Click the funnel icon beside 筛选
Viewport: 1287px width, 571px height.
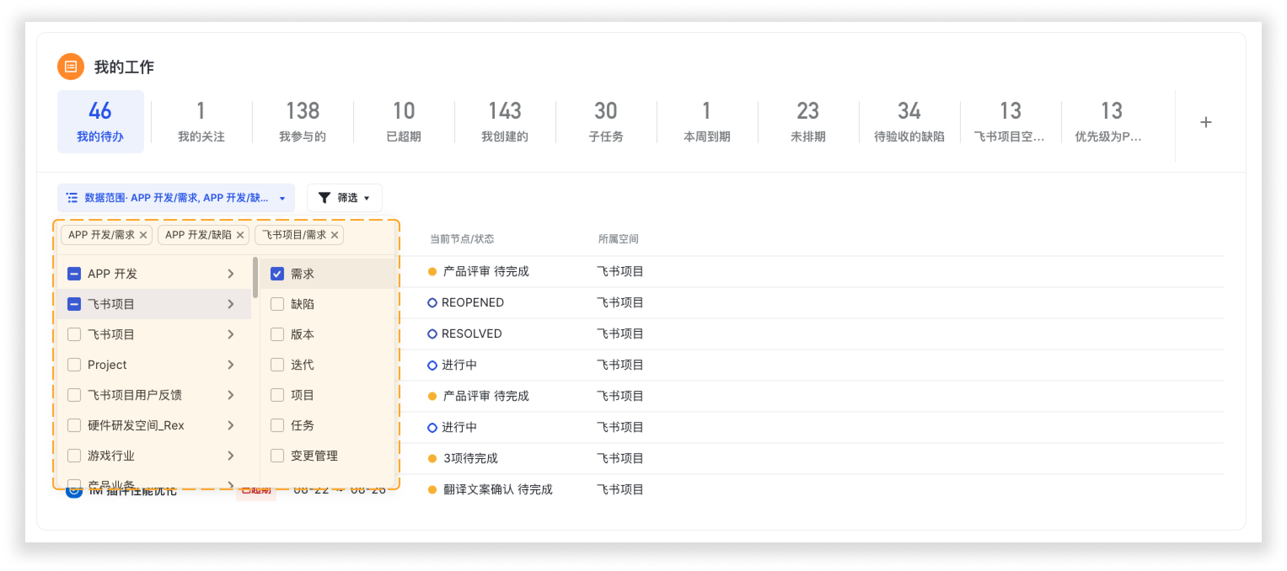324,197
